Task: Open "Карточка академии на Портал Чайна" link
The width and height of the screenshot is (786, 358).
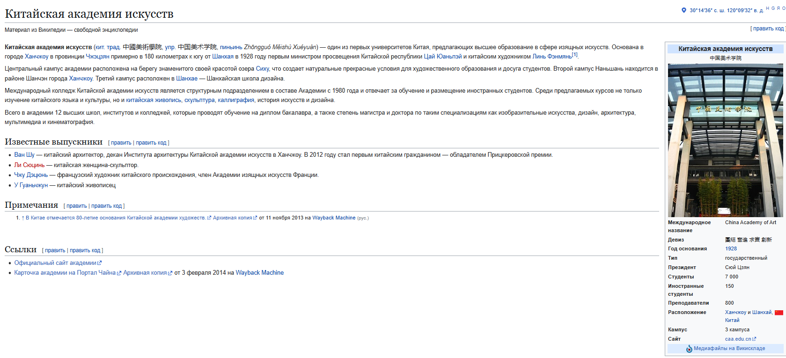Action: point(65,273)
